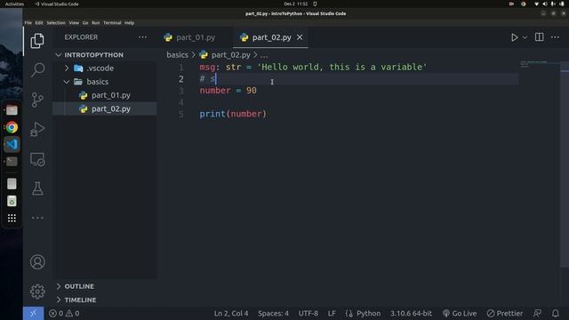Run Python file play button
The width and height of the screenshot is (569, 320).
[x=514, y=37]
